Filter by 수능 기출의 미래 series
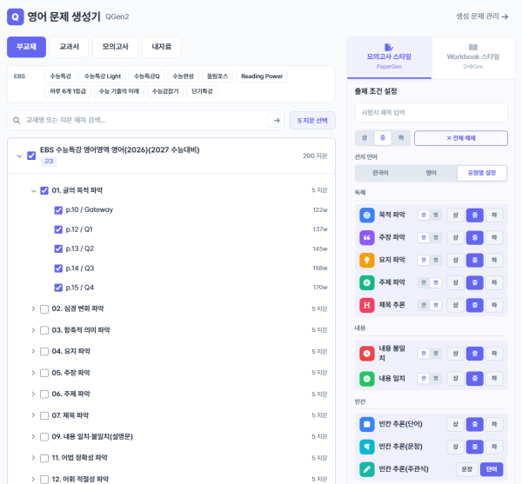 click(119, 91)
